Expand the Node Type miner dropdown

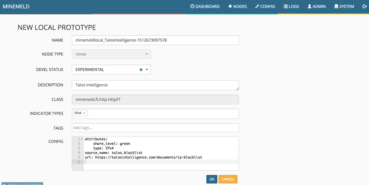(x=146, y=54)
